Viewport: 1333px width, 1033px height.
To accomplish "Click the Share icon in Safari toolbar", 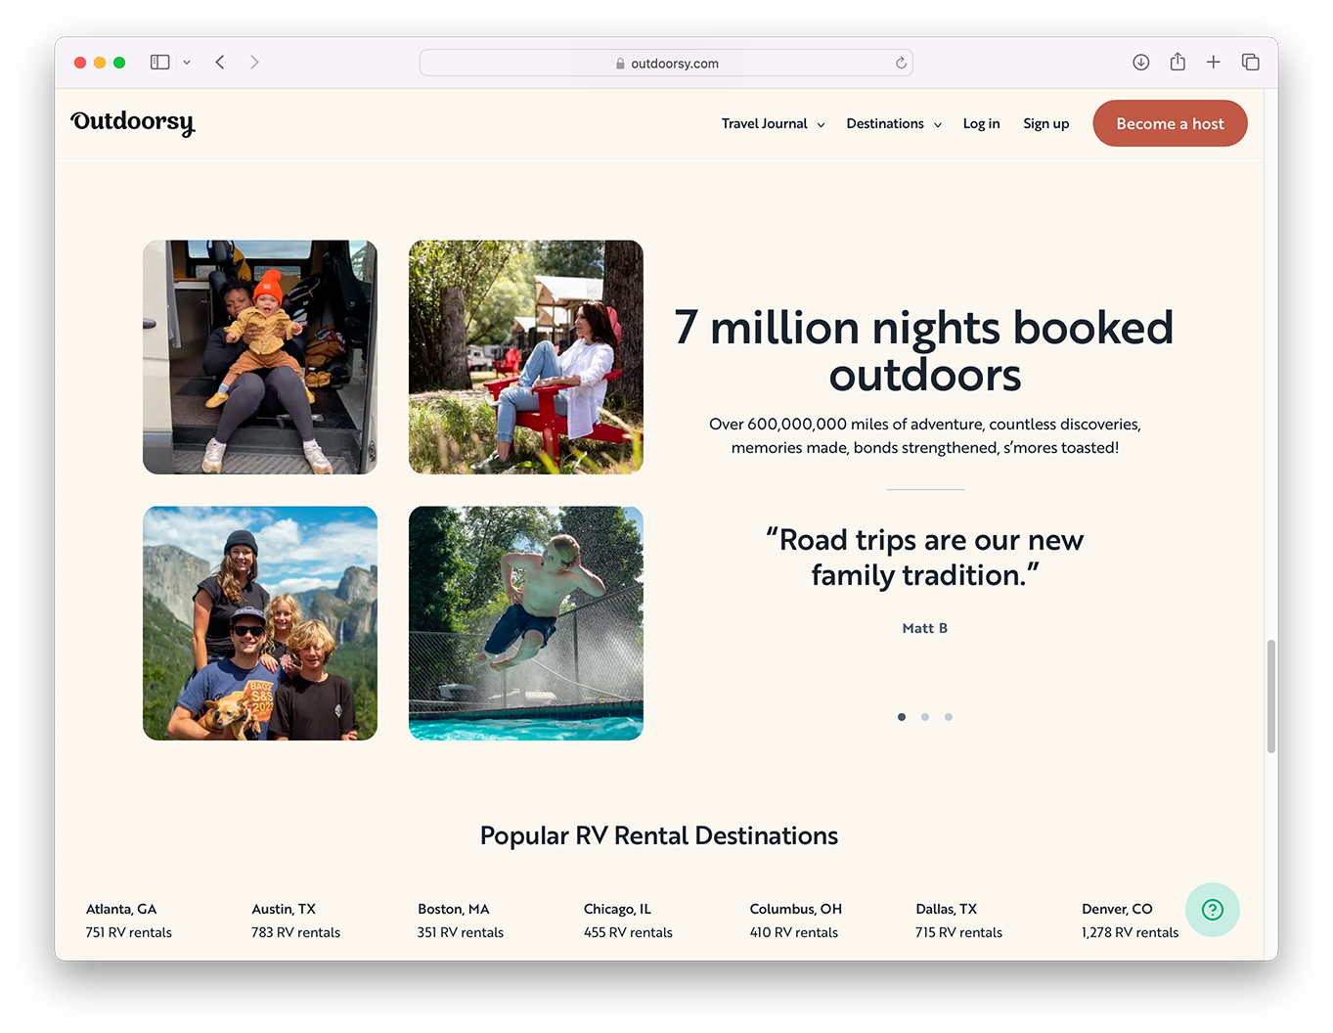I will 1177,63.
